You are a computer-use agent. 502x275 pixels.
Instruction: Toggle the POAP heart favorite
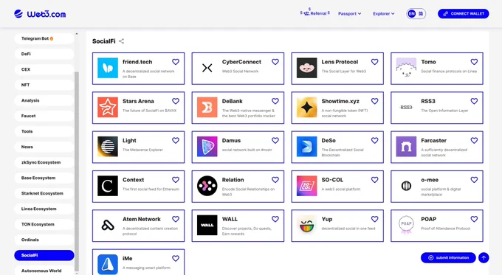click(x=474, y=219)
